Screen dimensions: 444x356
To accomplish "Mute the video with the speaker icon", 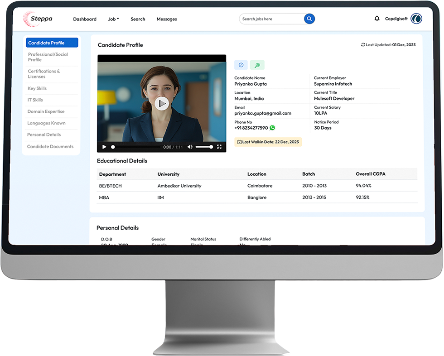I will tap(190, 147).
